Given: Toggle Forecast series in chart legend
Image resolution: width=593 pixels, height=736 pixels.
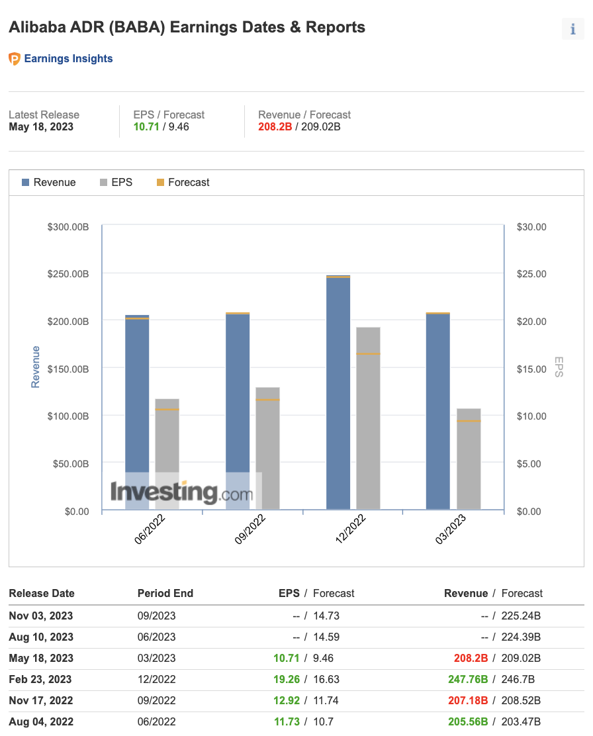Looking at the screenshot, I should click(183, 182).
